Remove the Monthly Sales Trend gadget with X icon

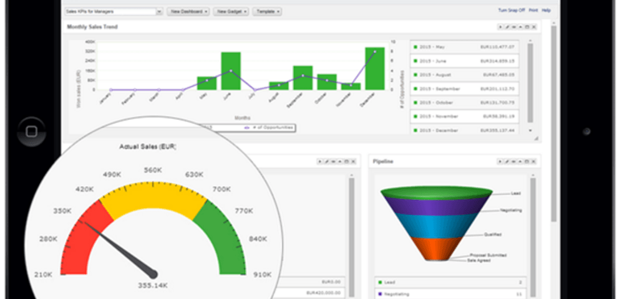pos(534,27)
